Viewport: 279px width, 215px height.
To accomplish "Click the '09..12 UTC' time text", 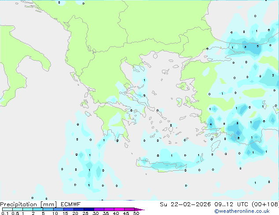I will point(231,204).
